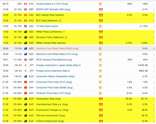Viewport: 156px width, 124px height.
Task: Click the ¥900.3B previous value
Action: click(143, 71)
